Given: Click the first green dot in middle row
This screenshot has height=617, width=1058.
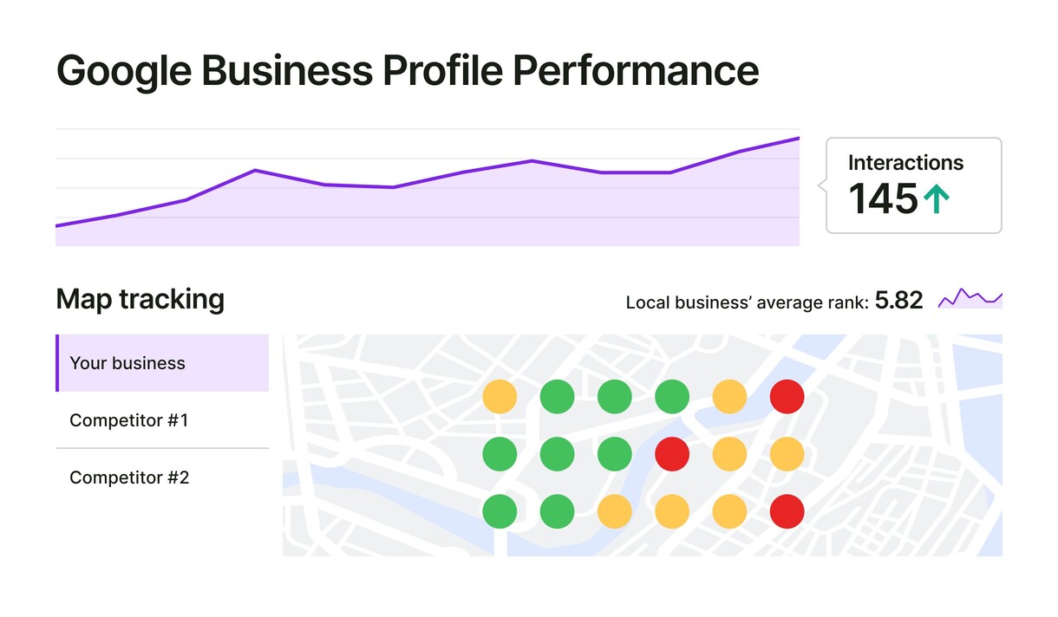Looking at the screenshot, I should [500, 454].
